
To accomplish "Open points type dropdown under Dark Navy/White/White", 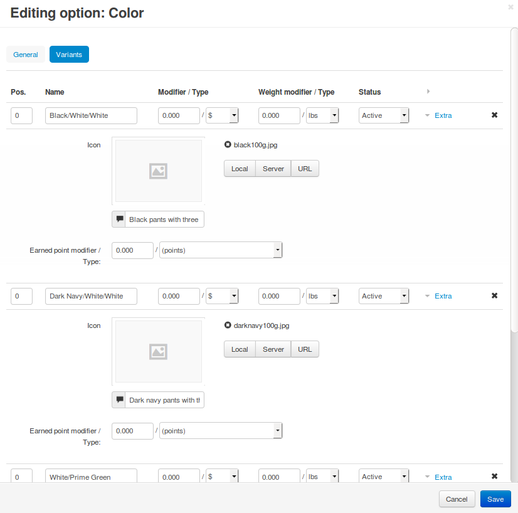I will [x=221, y=431].
